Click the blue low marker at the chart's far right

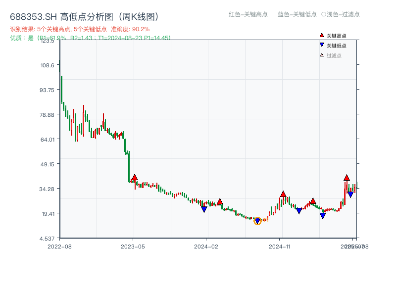coord(350,195)
